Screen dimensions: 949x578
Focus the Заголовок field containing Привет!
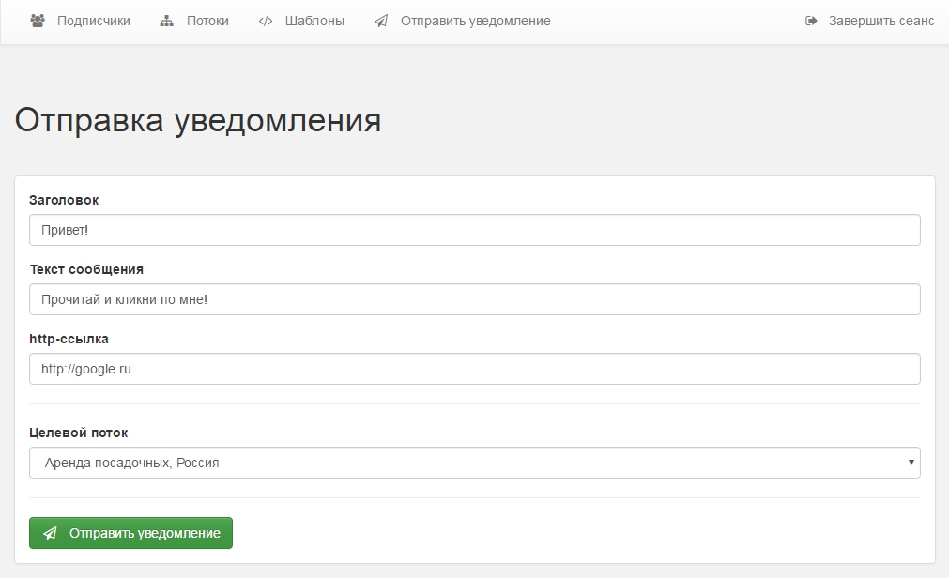click(474, 230)
